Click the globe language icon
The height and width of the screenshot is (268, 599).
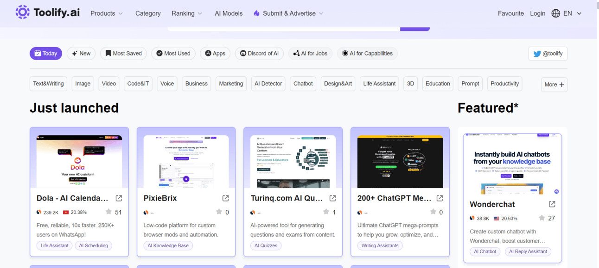click(x=556, y=13)
